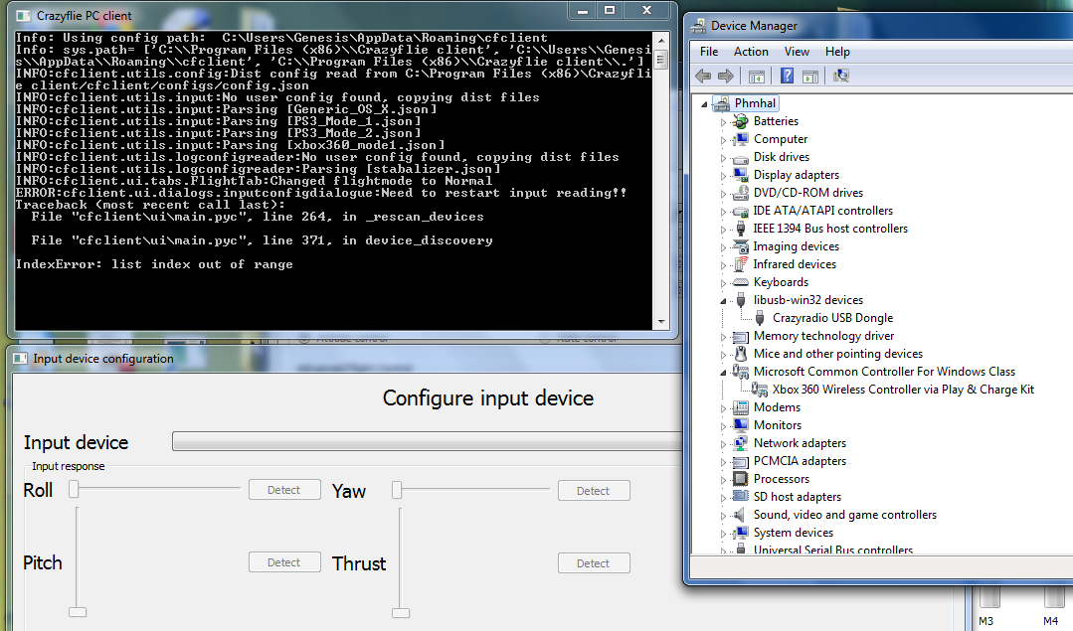This screenshot has height=631, width=1073.
Task: Click the Pitch vertical slider handle
Action: click(x=78, y=612)
